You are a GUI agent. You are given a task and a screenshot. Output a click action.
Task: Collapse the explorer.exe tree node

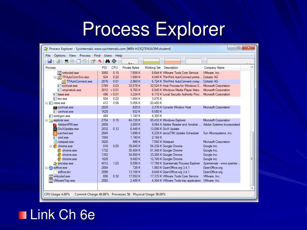[x=46, y=120]
